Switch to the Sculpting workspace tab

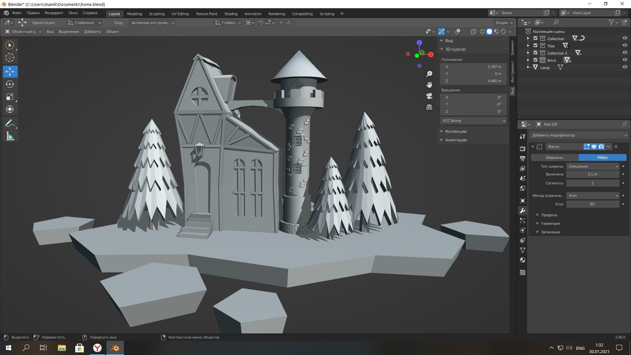(x=156, y=14)
